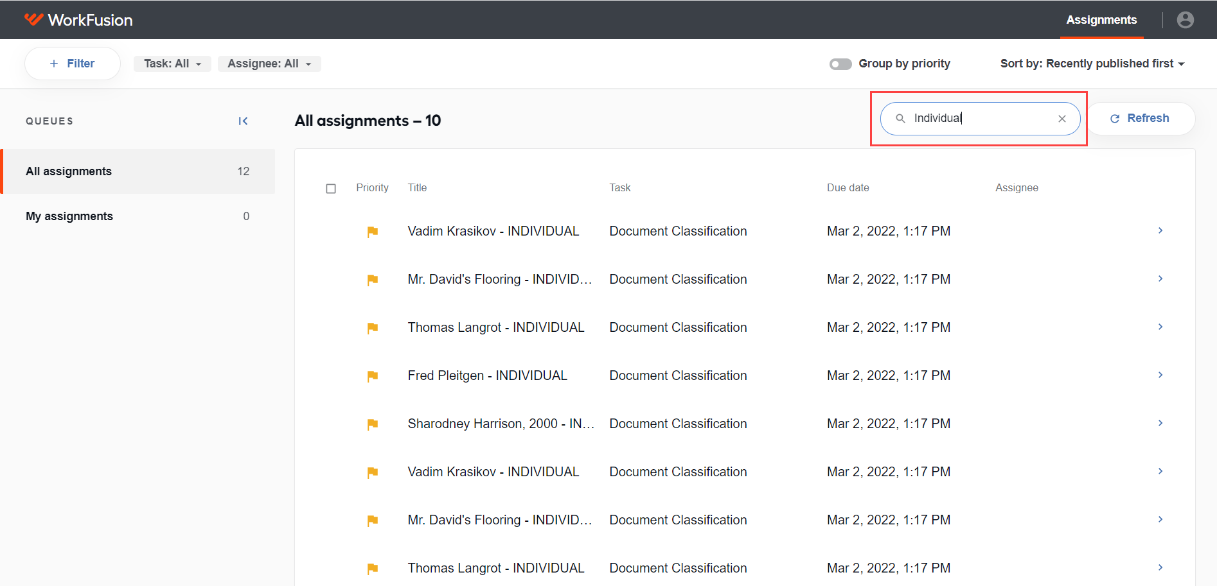1217x586 pixels.
Task: Click priority flag of last Thomas Langrot row
Action: (373, 569)
